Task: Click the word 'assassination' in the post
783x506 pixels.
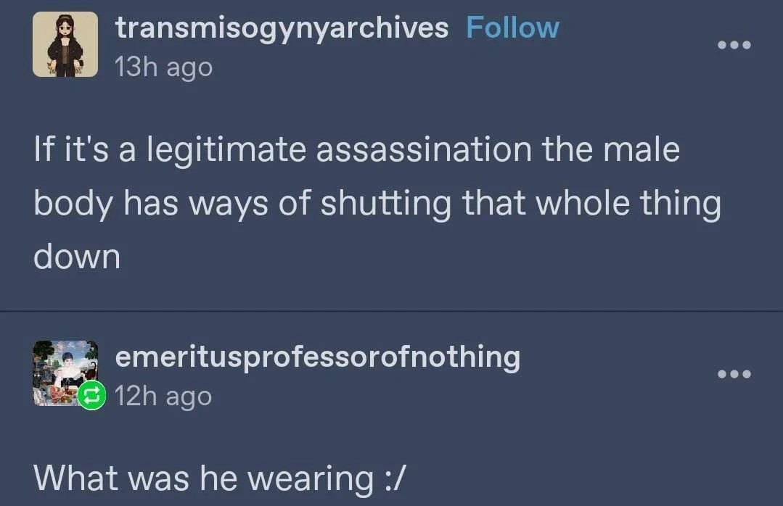Action: pos(424,150)
